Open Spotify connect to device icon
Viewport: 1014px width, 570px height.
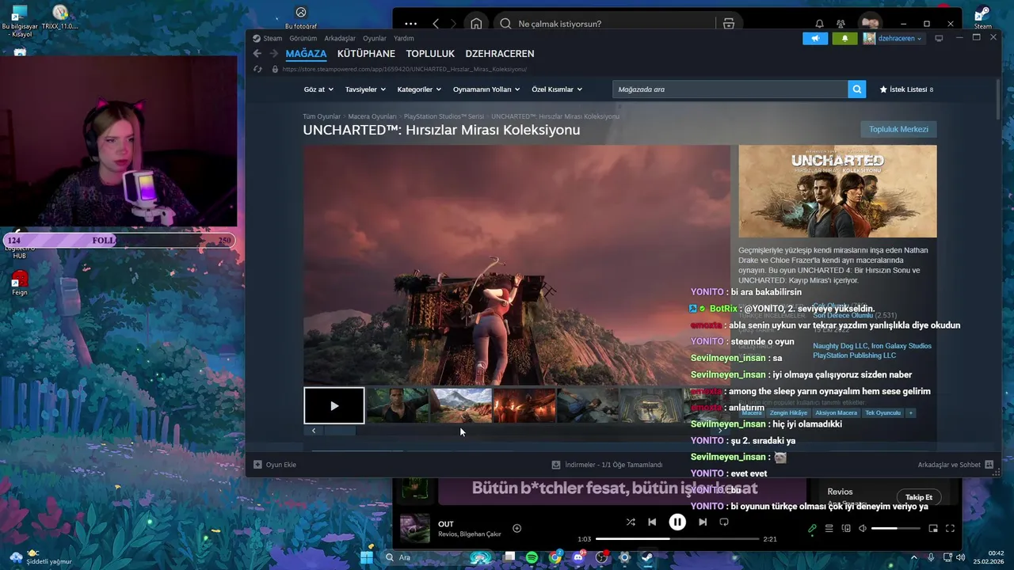846,528
